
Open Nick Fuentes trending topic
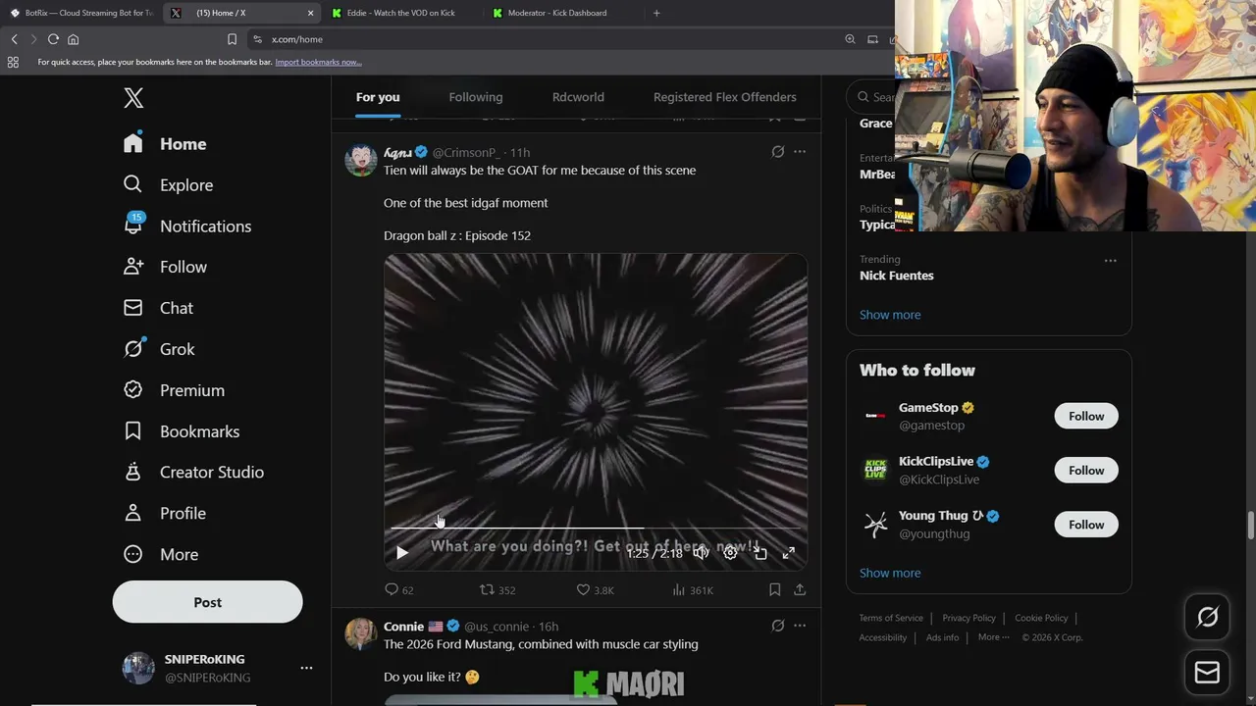[897, 276]
